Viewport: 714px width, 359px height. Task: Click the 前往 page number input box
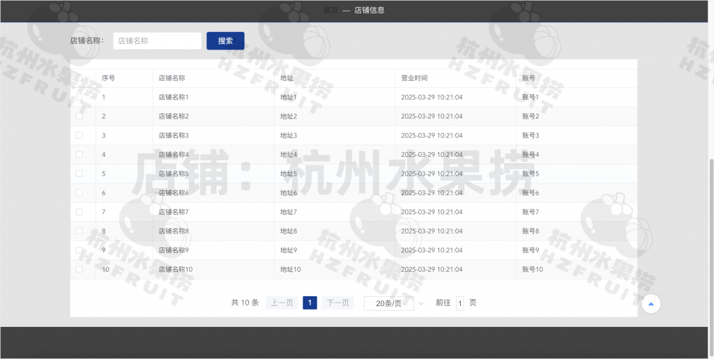point(459,303)
